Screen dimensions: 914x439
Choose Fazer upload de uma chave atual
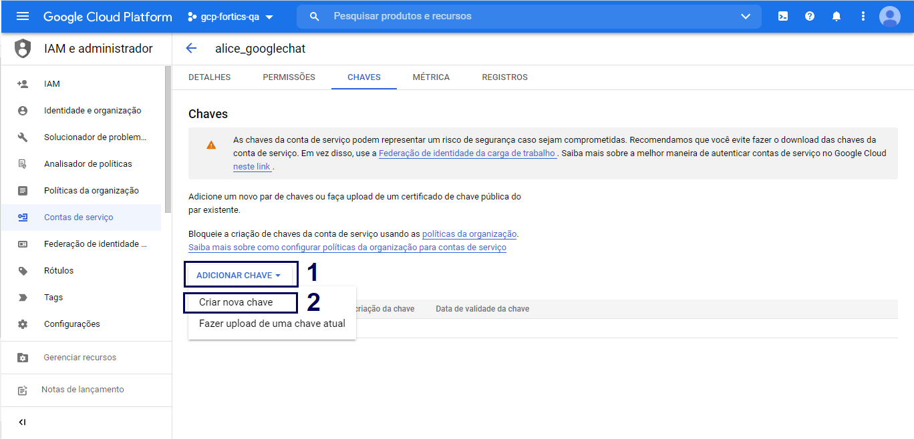(x=272, y=324)
